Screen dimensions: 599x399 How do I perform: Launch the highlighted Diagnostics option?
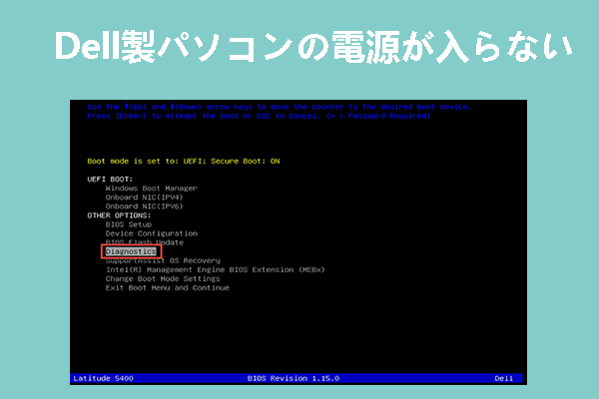[131, 251]
